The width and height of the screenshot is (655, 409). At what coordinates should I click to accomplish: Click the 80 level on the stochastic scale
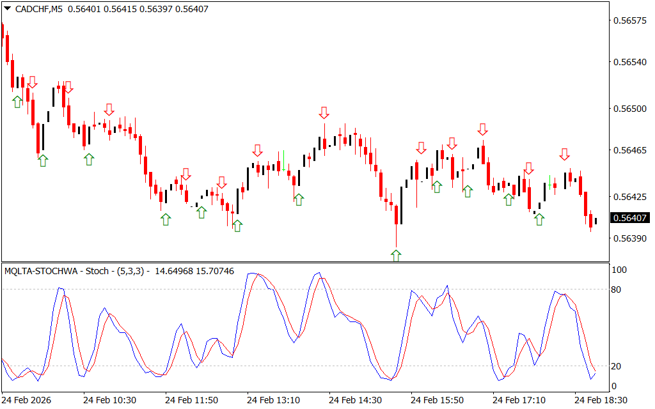coord(617,289)
